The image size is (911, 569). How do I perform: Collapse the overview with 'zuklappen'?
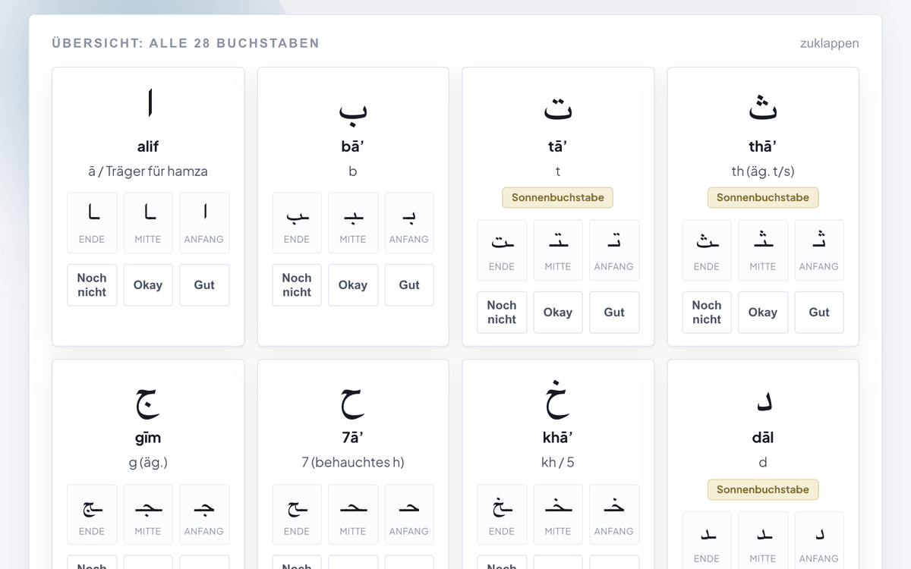829,43
